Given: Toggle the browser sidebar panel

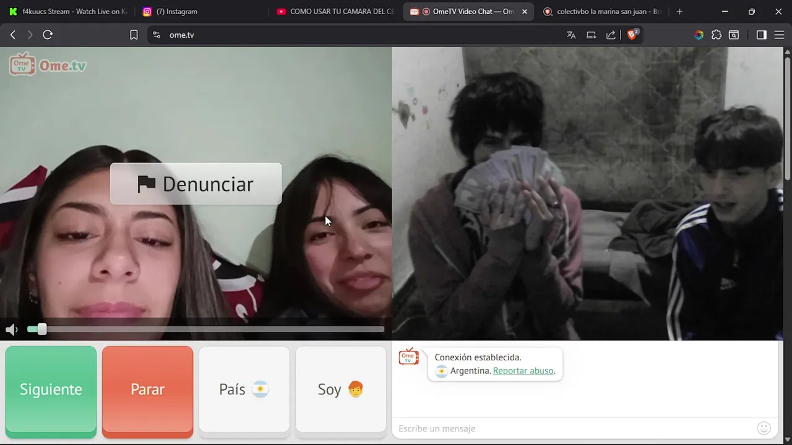Looking at the screenshot, I should click(x=762, y=35).
